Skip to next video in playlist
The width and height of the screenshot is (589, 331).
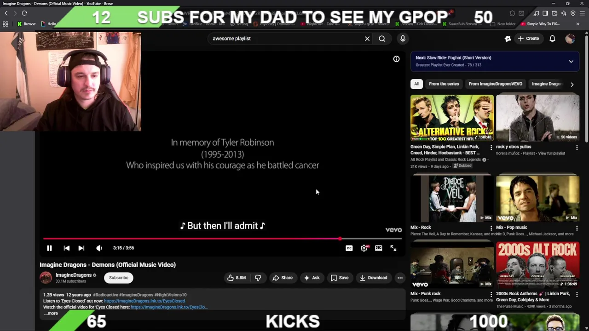click(81, 248)
